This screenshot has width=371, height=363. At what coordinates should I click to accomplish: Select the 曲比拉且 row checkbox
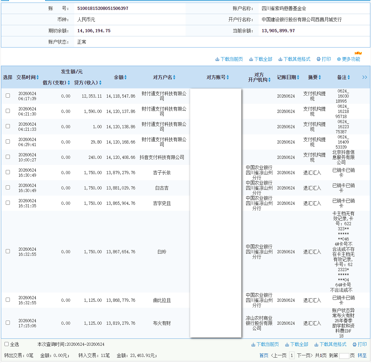(8, 300)
